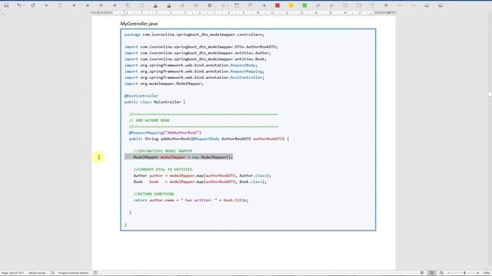
Task: Click the 'Author author = modelMapper.map' line
Action: (202, 176)
